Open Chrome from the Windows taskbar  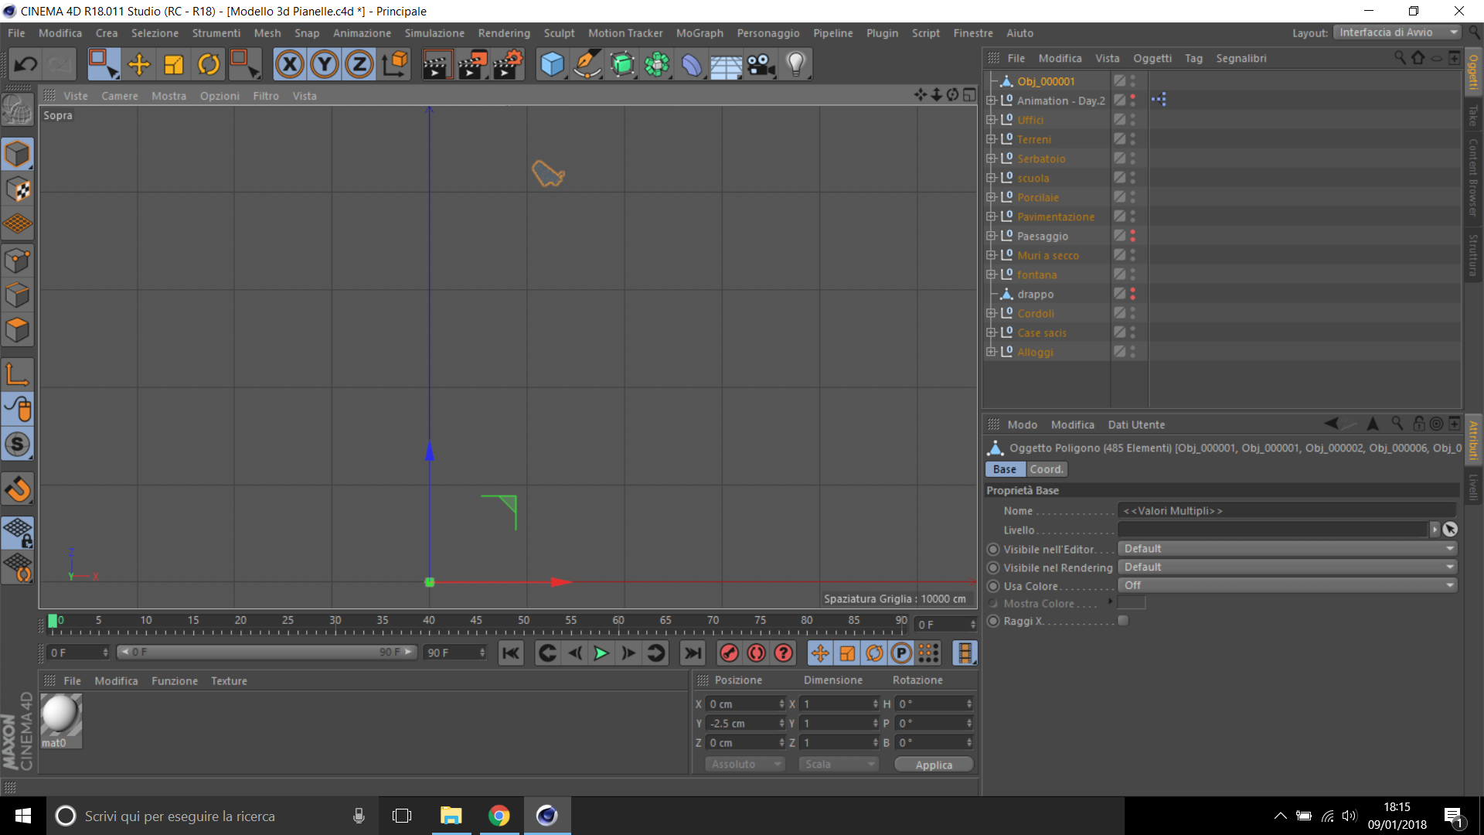pyautogui.click(x=499, y=816)
